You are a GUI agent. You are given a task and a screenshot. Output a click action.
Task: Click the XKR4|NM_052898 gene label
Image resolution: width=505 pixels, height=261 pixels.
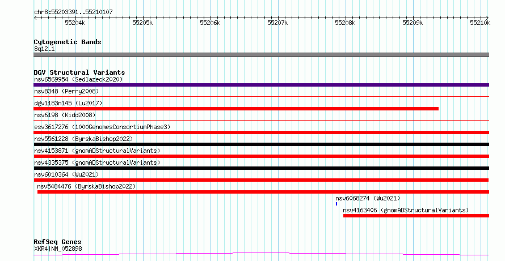(x=58, y=249)
